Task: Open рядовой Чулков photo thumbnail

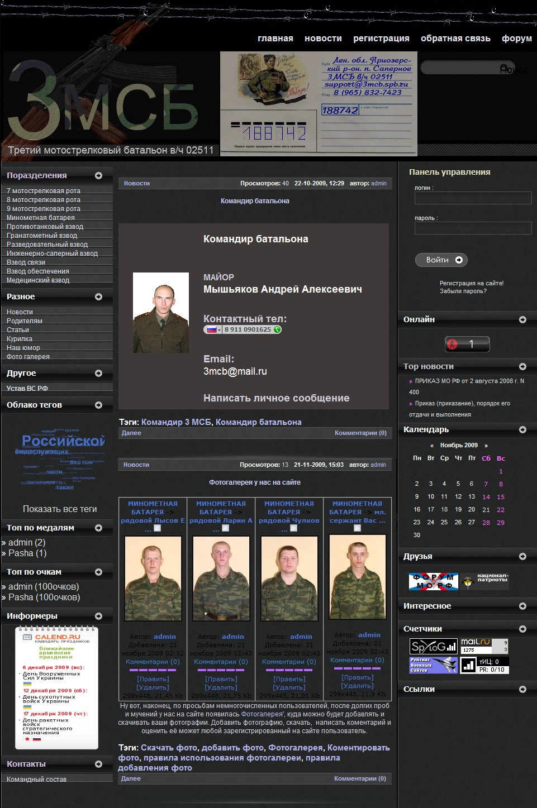Action: point(289,578)
